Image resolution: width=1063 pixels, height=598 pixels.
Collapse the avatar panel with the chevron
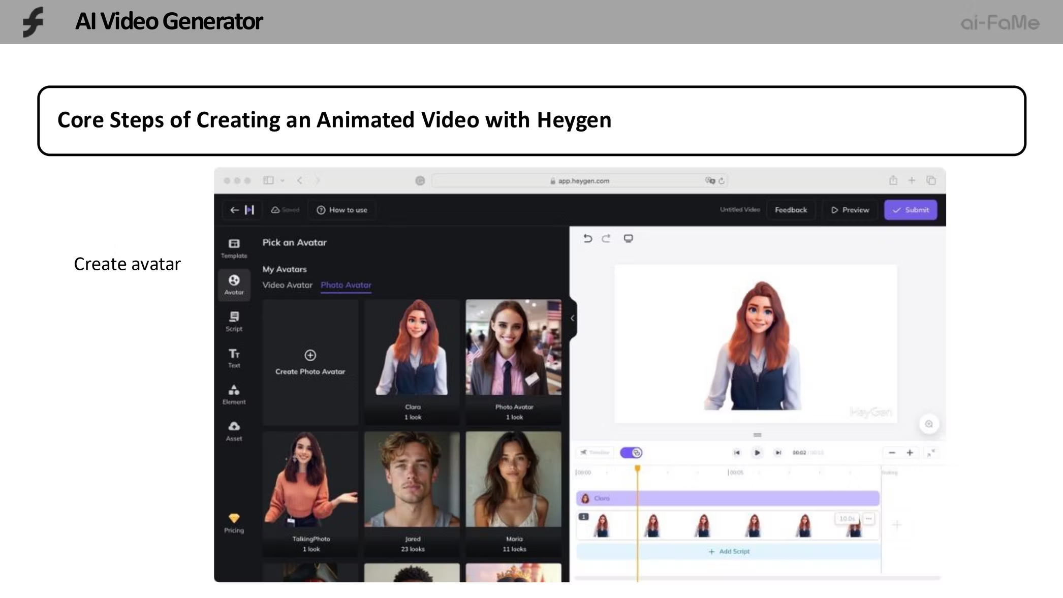click(x=573, y=318)
